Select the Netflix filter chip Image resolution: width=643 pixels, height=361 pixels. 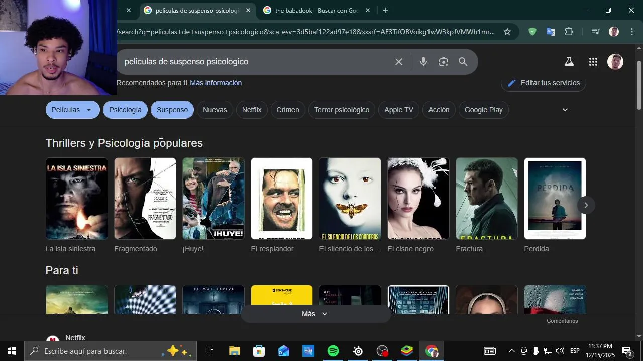[x=252, y=110]
